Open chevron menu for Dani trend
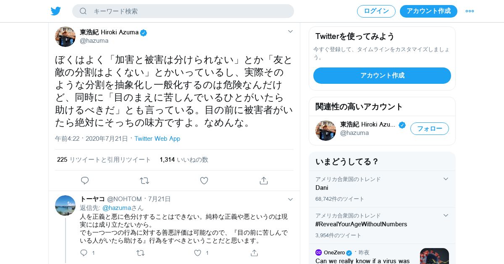Screen dimensions: 504x264 coord(446,179)
